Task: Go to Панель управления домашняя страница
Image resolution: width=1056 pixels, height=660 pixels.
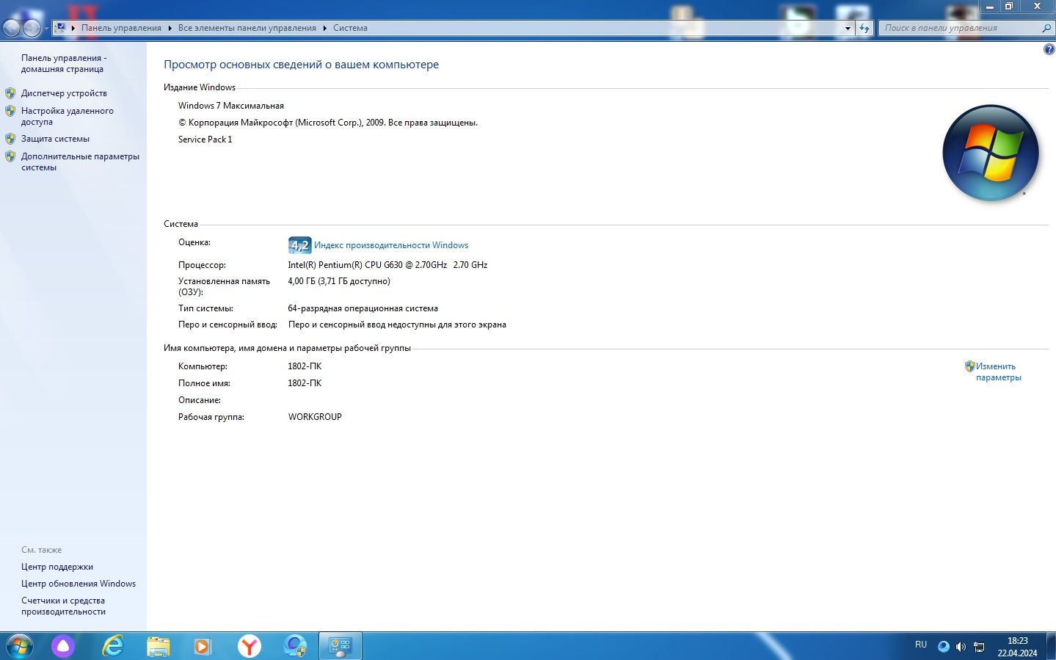Action: click(x=64, y=63)
